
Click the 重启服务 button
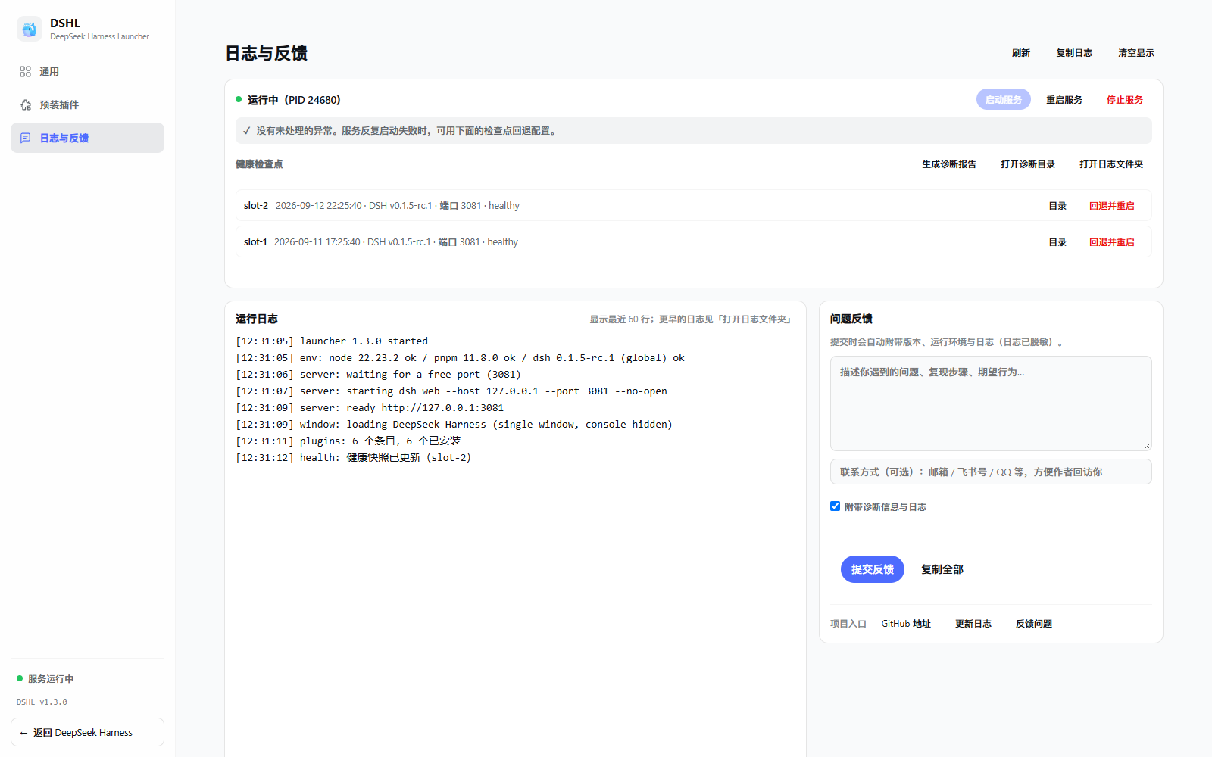click(1064, 100)
